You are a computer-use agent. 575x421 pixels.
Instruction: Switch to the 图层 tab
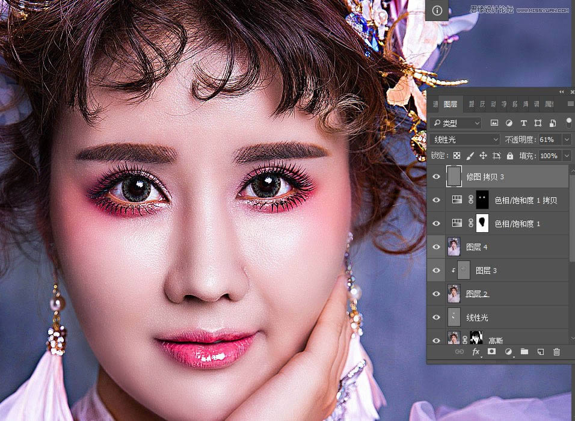[450, 104]
